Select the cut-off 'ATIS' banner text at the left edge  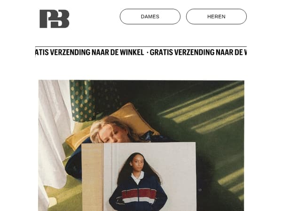(x=42, y=53)
